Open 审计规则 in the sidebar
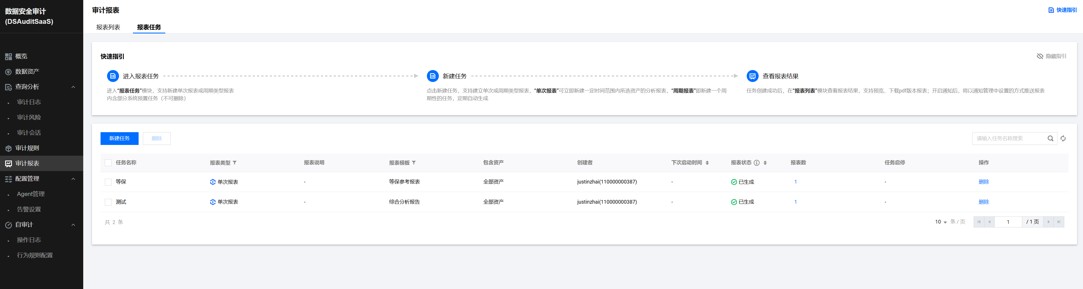Image resolution: width=1083 pixels, height=289 pixels. 27,148
